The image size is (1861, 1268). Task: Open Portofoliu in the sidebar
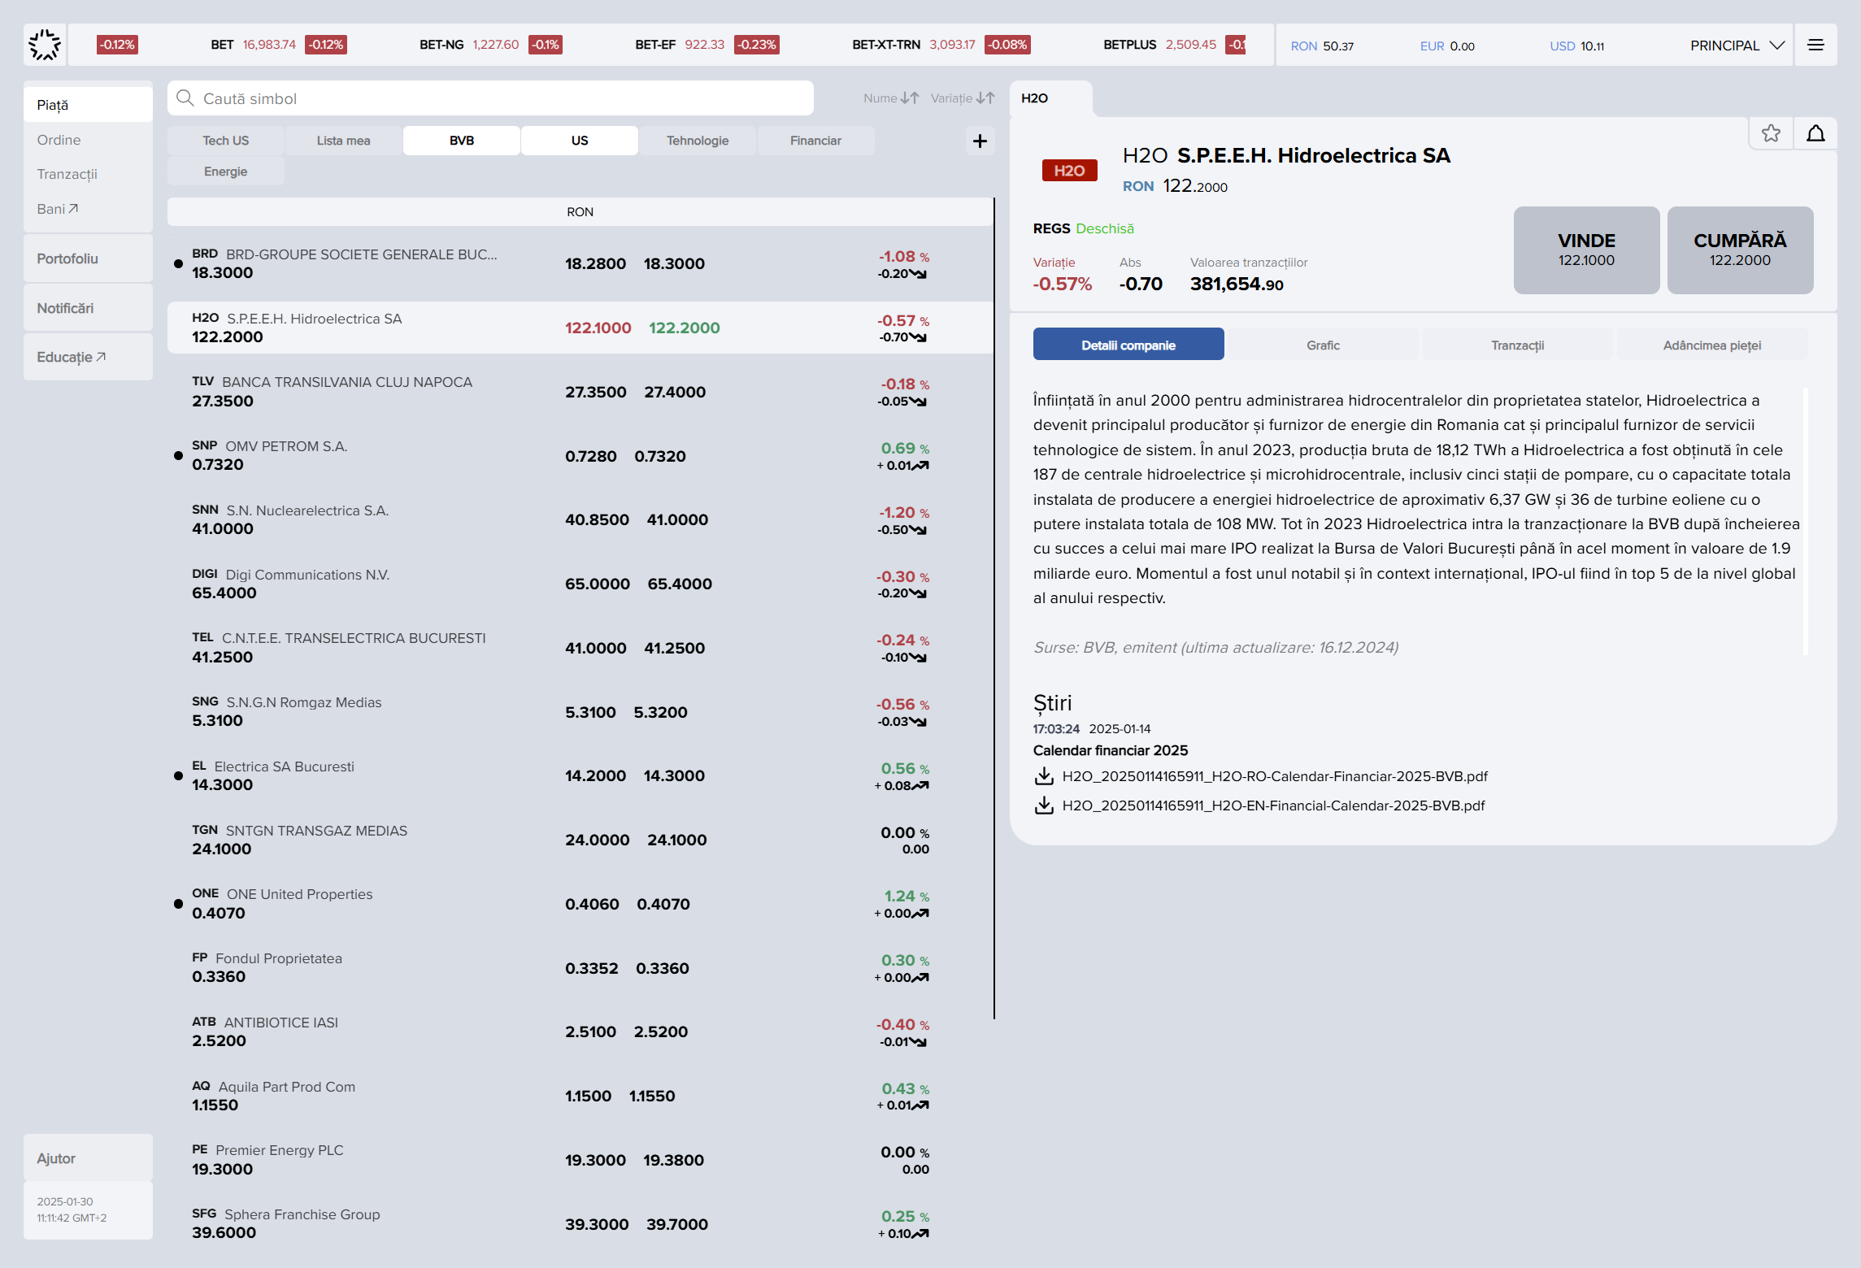pos(88,258)
